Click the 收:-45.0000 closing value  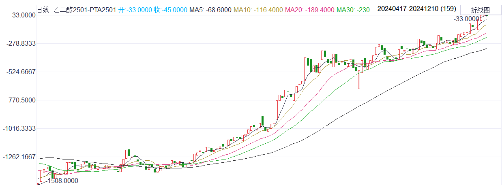point(171,9)
